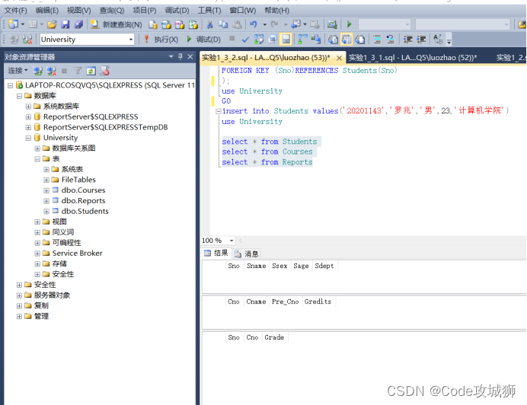The image size is (527, 405).
Task: Select the dbo.Reports table
Action: (x=83, y=201)
